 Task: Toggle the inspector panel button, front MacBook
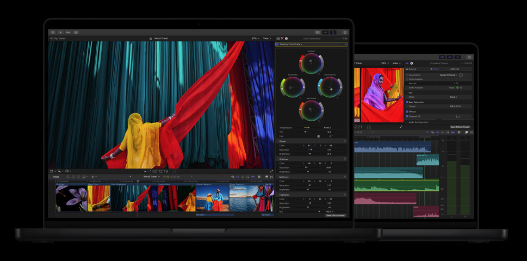tap(333, 32)
